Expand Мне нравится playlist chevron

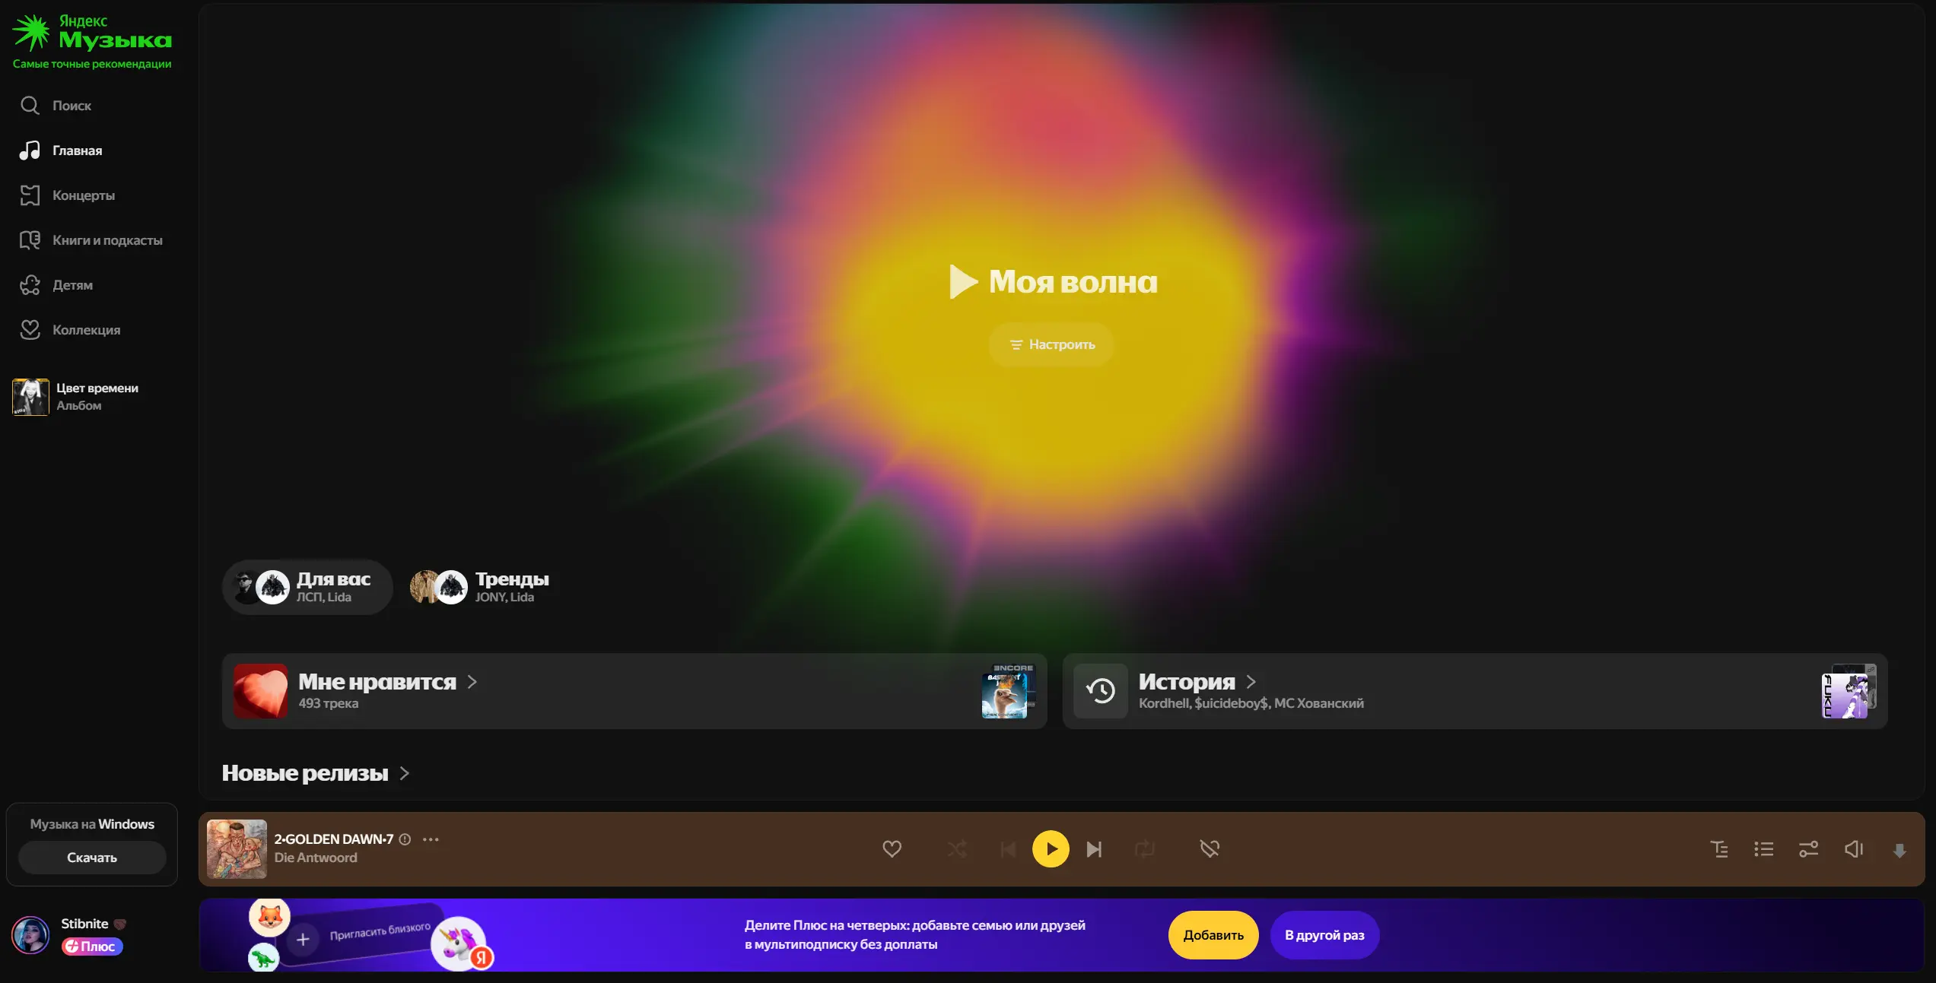[472, 682]
